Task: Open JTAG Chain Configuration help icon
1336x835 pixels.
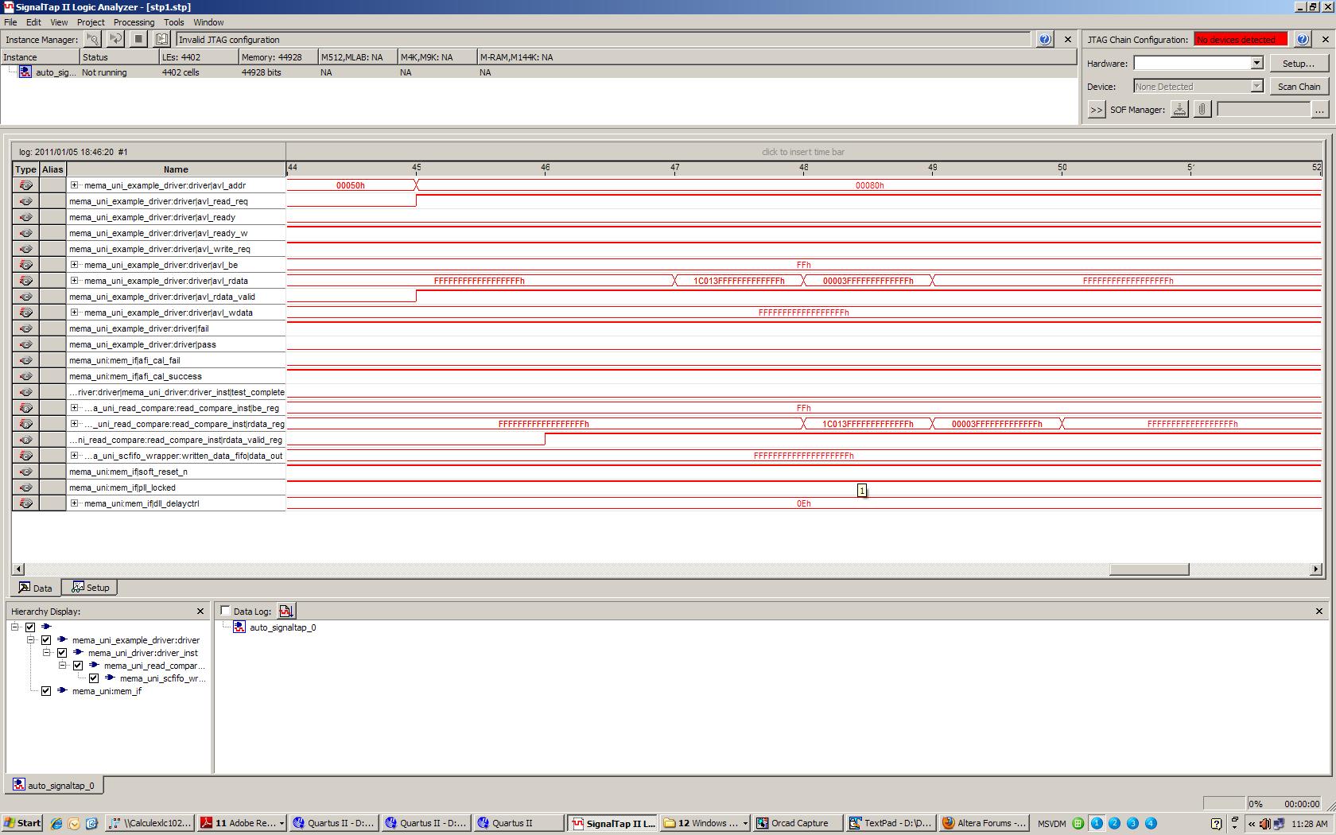Action: point(1303,39)
